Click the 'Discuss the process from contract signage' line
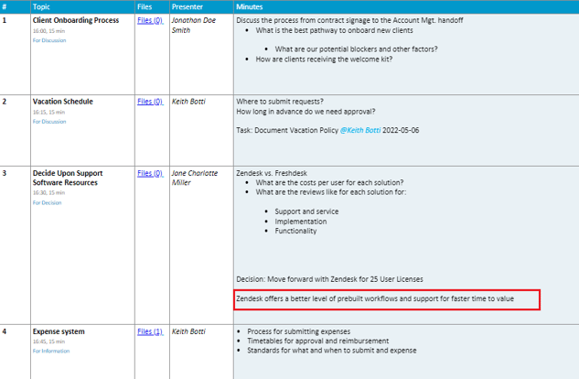 click(x=349, y=20)
